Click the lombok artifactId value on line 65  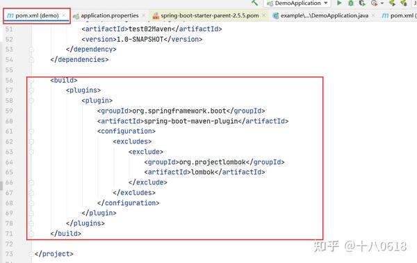pos(203,173)
